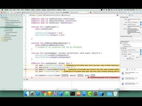Click the date placeholder in Expense initializer
This screenshot has width=142, height=106.
click(93, 75)
